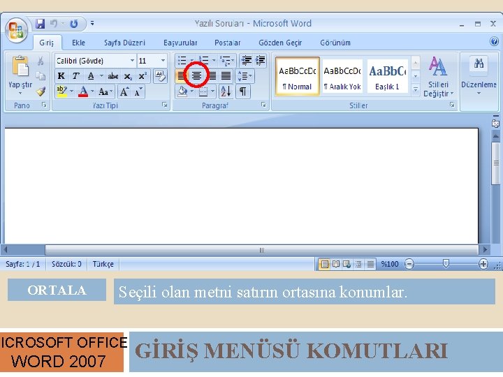Toggle subscript formatting

[x=128, y=76]
